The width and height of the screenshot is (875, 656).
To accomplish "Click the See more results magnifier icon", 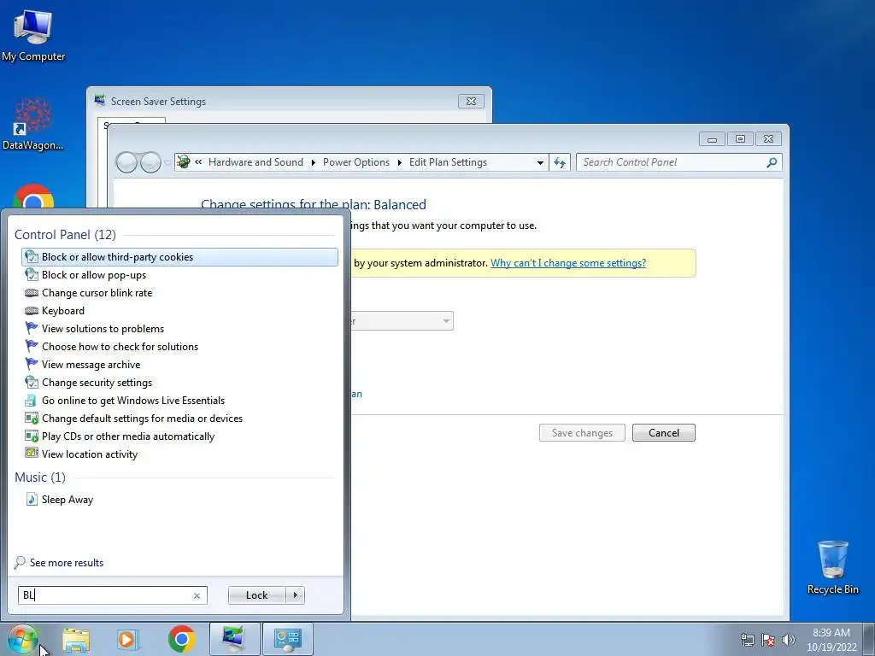I will click(20, 562).
